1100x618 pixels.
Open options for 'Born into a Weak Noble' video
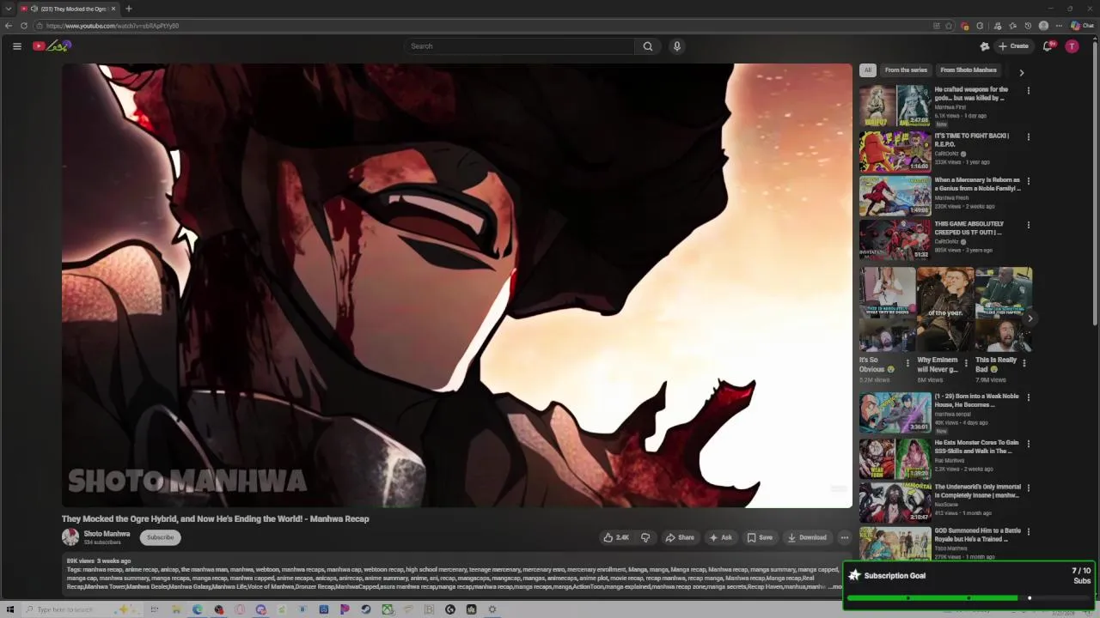(1028, 398)
